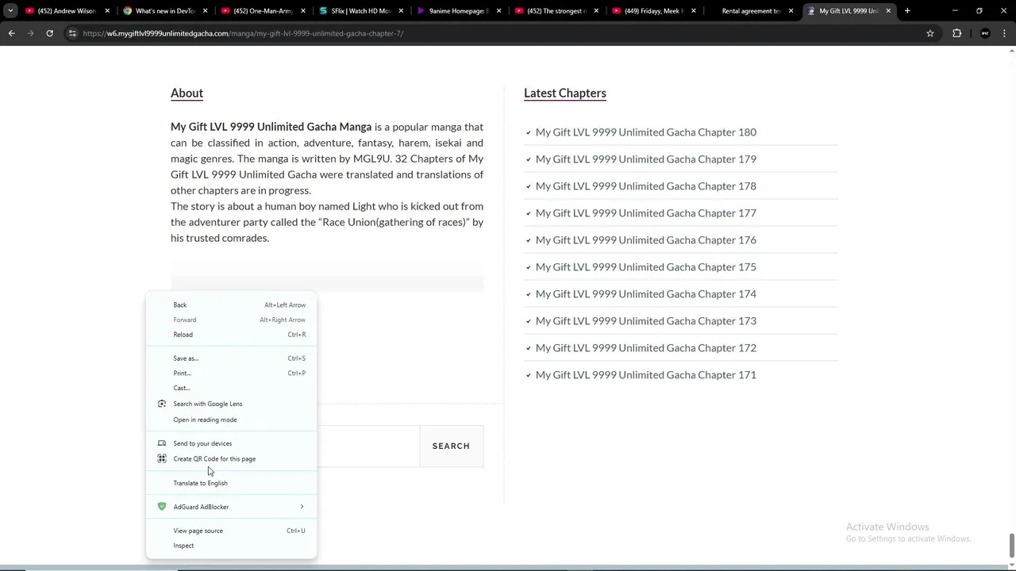Close the Rental agreement tab

coord(791,11)
